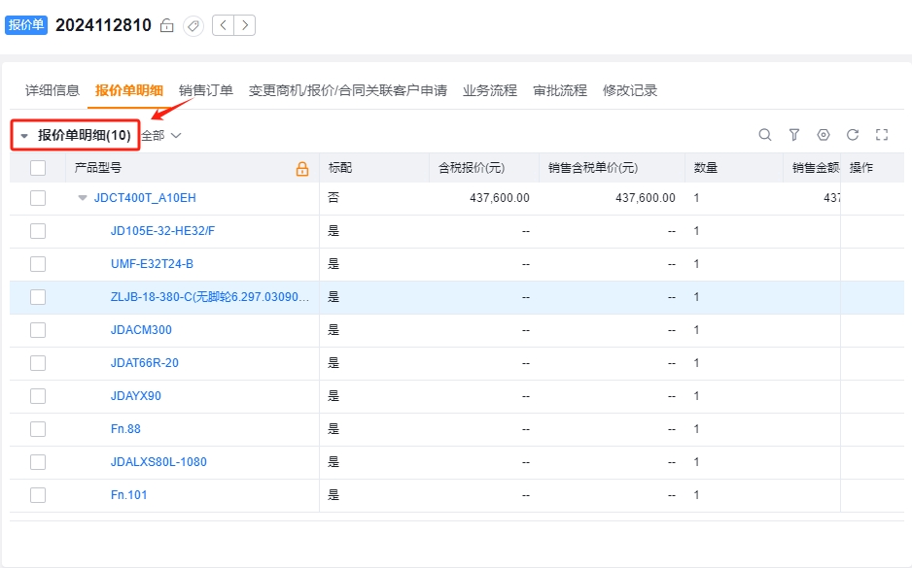Open the JDACM300 product link
Screen dimensions: 912x568
click(141, 330)
